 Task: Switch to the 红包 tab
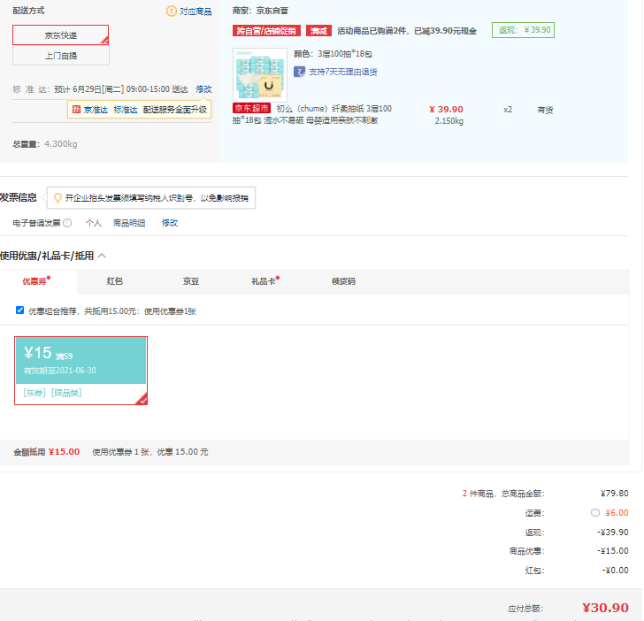click(115, 281)
